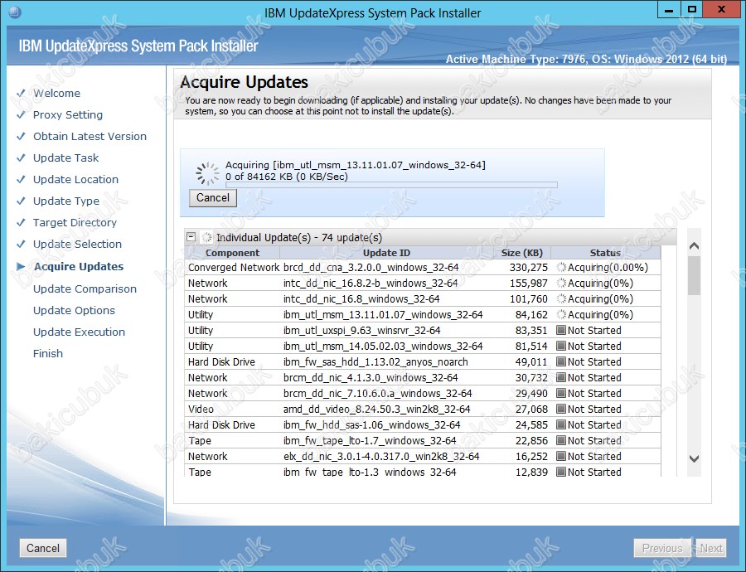Click Not Started icon for ibm_utl_msm_14.05.02.03 row
Viewport: 746px width, 572px height.
click(561, 346)
